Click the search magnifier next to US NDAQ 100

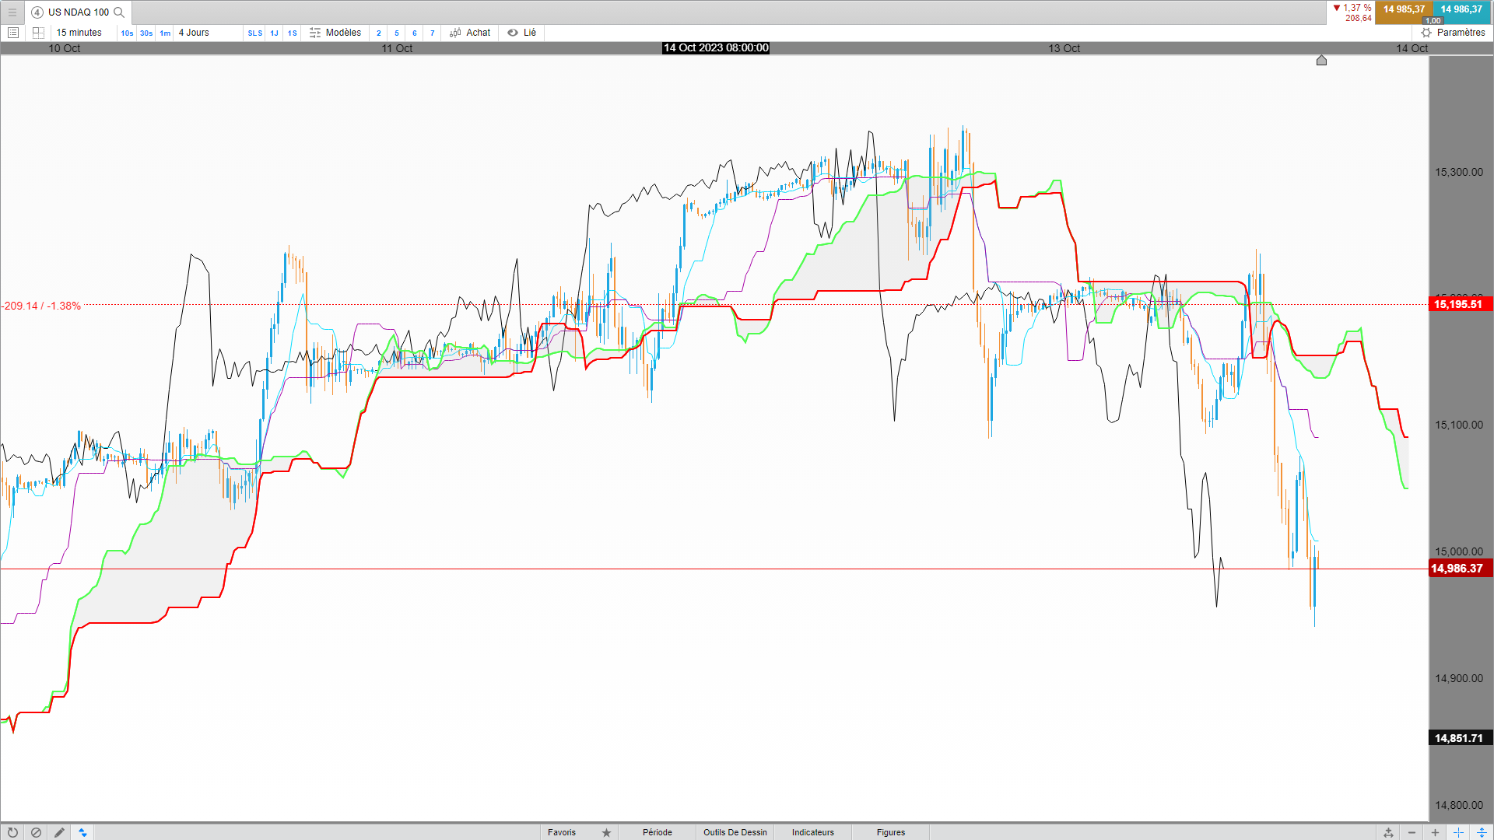click(119, 12)
